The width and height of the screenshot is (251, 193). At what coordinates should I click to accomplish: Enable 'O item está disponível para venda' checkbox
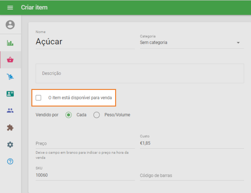(x=39, y=98)
